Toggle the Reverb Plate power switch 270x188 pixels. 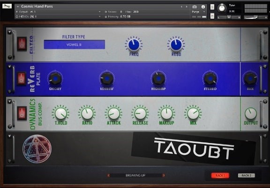click(x=22, y=78)
